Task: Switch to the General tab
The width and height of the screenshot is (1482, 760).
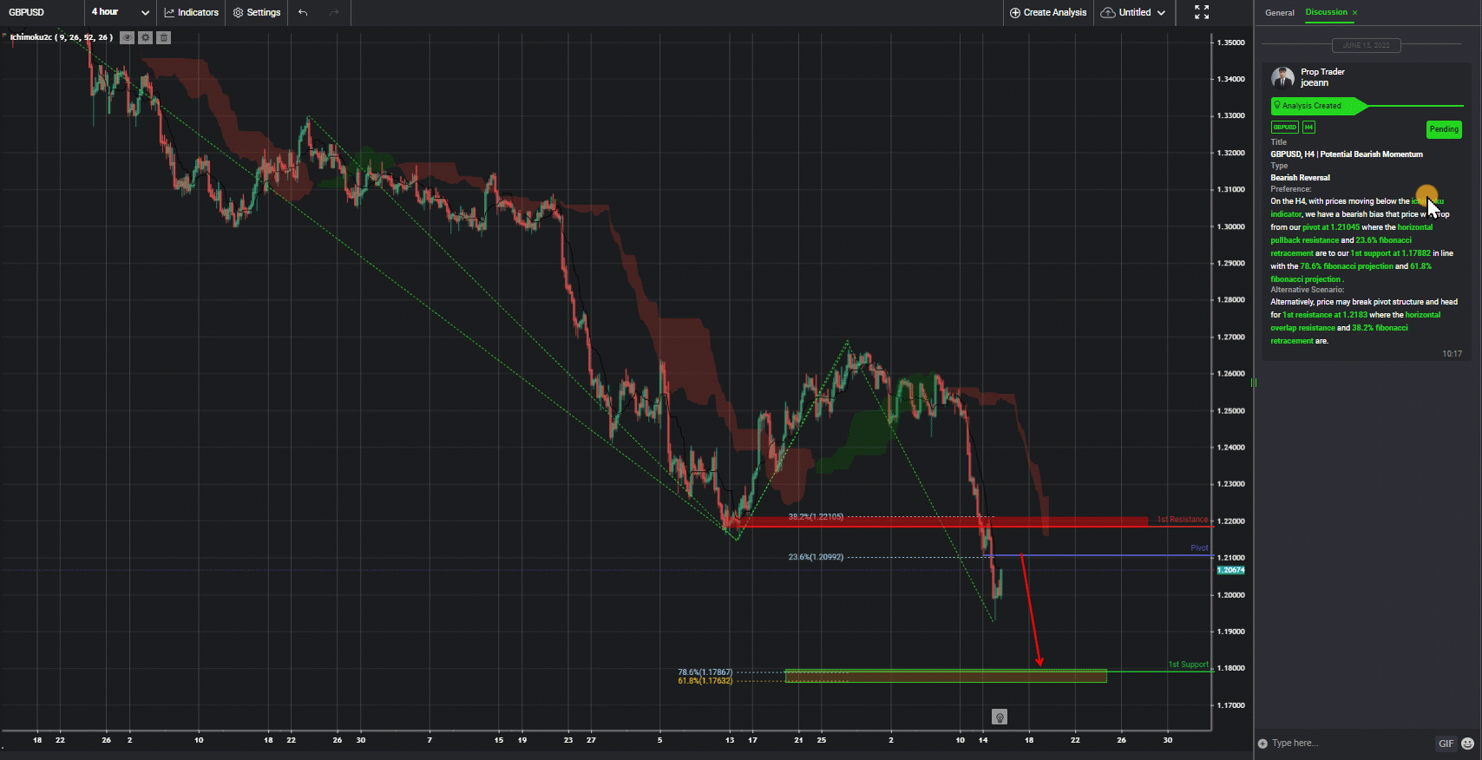Action: coord(1279,13)
